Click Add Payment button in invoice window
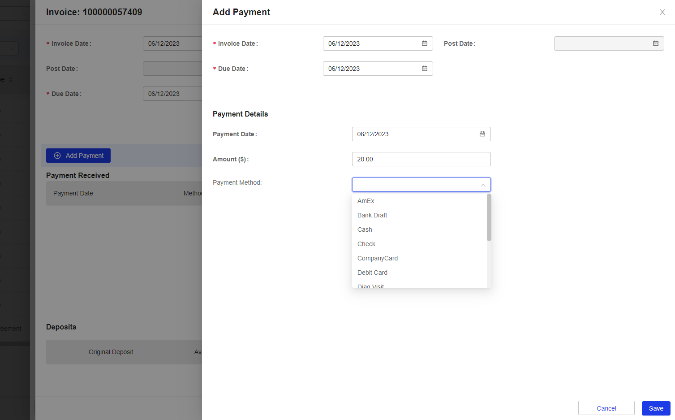The height and width of the screenshot is (420, 675). (x=78, y=156)
